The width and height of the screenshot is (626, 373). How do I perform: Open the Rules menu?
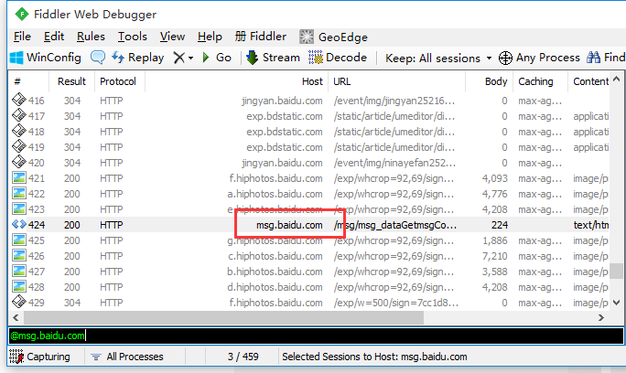91,37
